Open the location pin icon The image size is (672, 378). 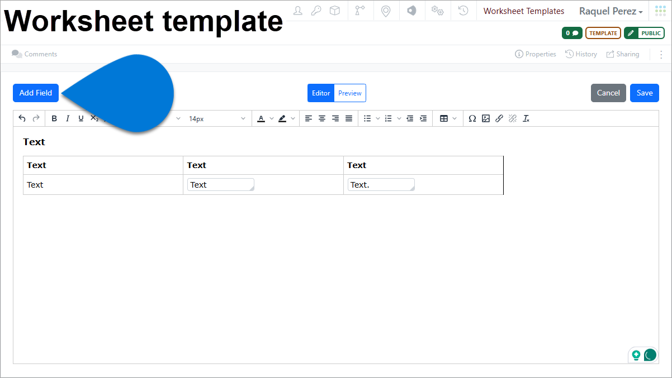click(x=386, y=11)
